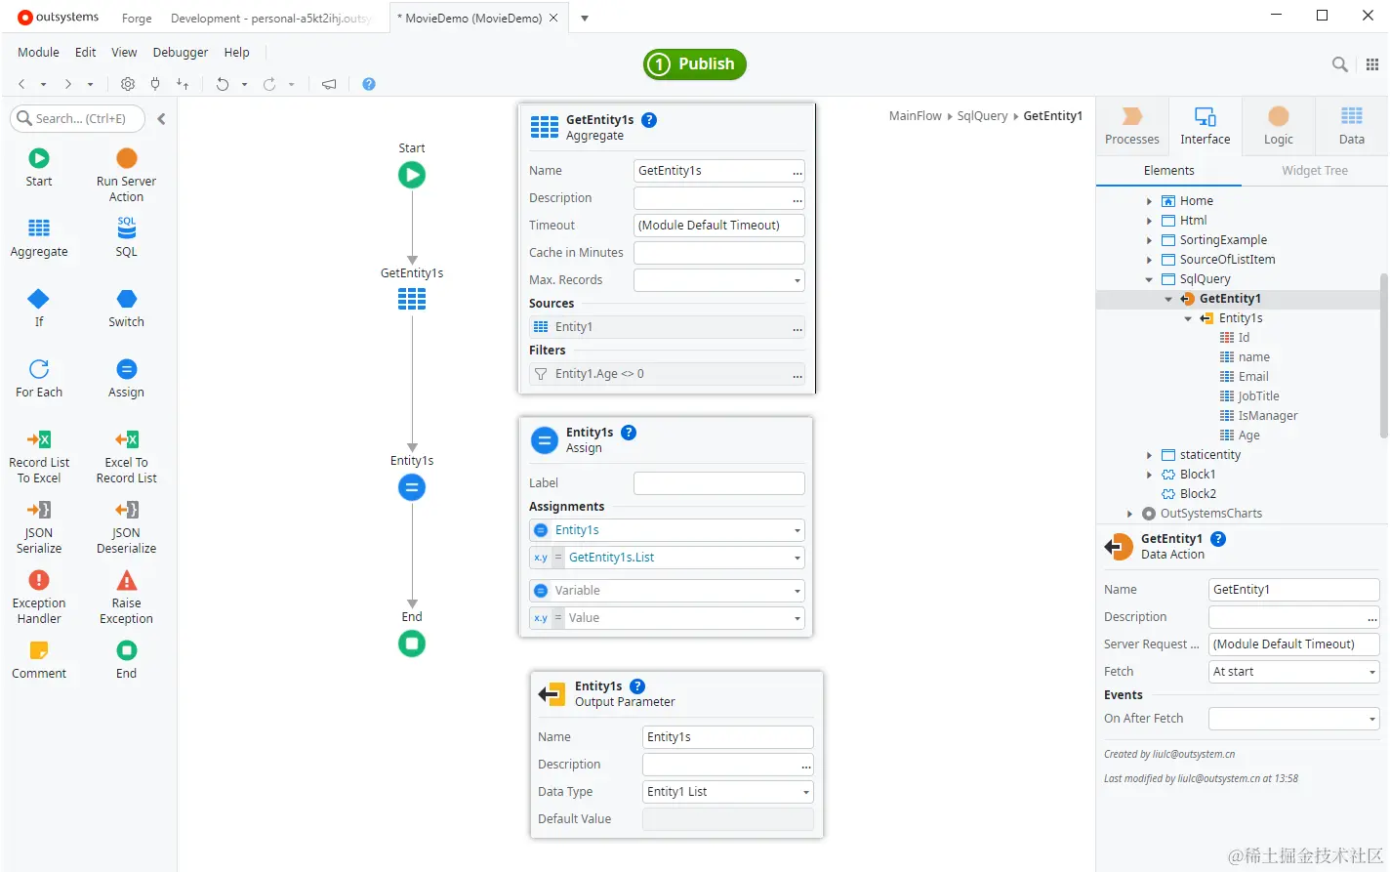Click the SqlQuery breadcrumb link

982,116
